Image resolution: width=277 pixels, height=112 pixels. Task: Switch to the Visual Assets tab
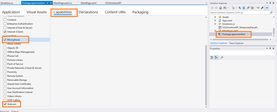point(36,12)
